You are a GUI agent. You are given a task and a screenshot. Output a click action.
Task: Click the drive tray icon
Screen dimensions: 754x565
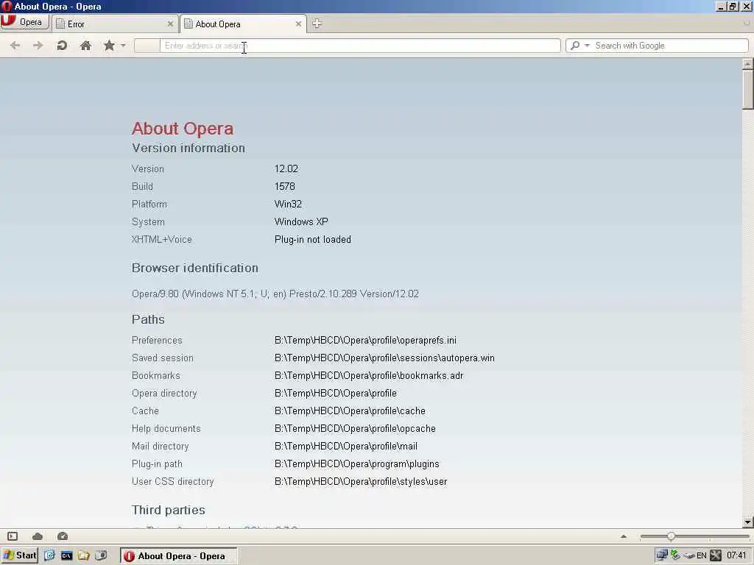click(x=689, y=556)
